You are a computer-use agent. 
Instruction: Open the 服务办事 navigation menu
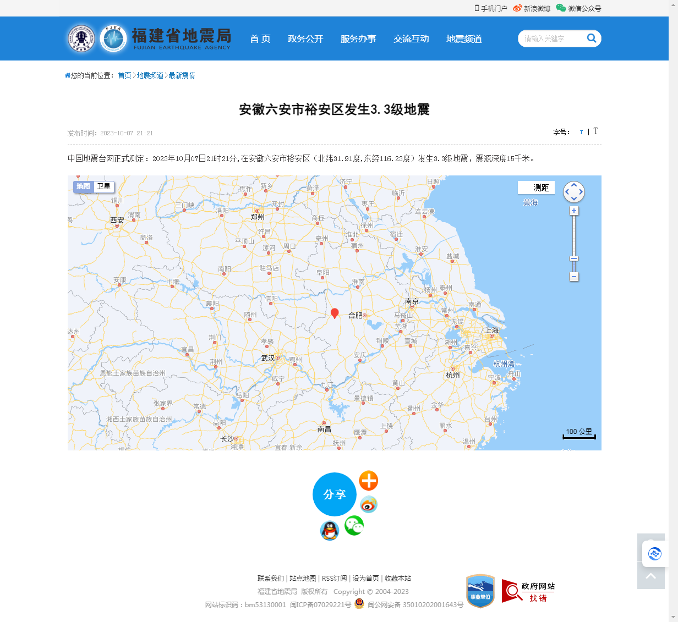pyautogui.click(x=358, y=38)
